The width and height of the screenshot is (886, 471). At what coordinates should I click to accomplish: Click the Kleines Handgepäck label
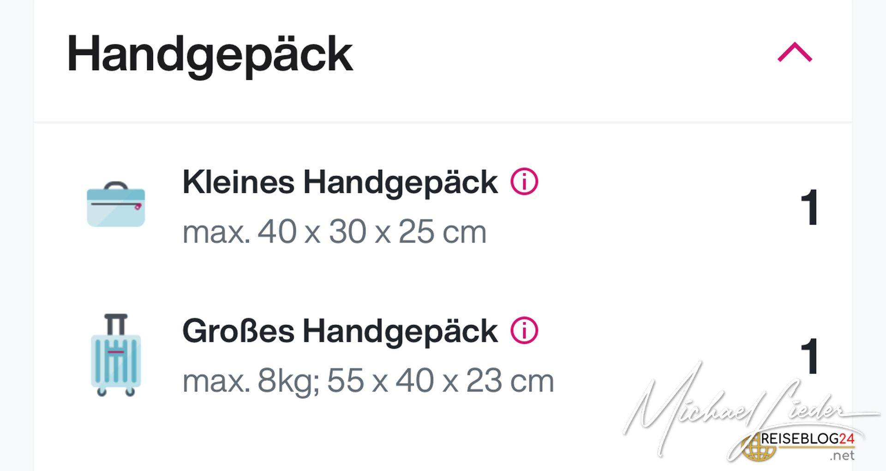pyautogui.click(x=340, y=182)
